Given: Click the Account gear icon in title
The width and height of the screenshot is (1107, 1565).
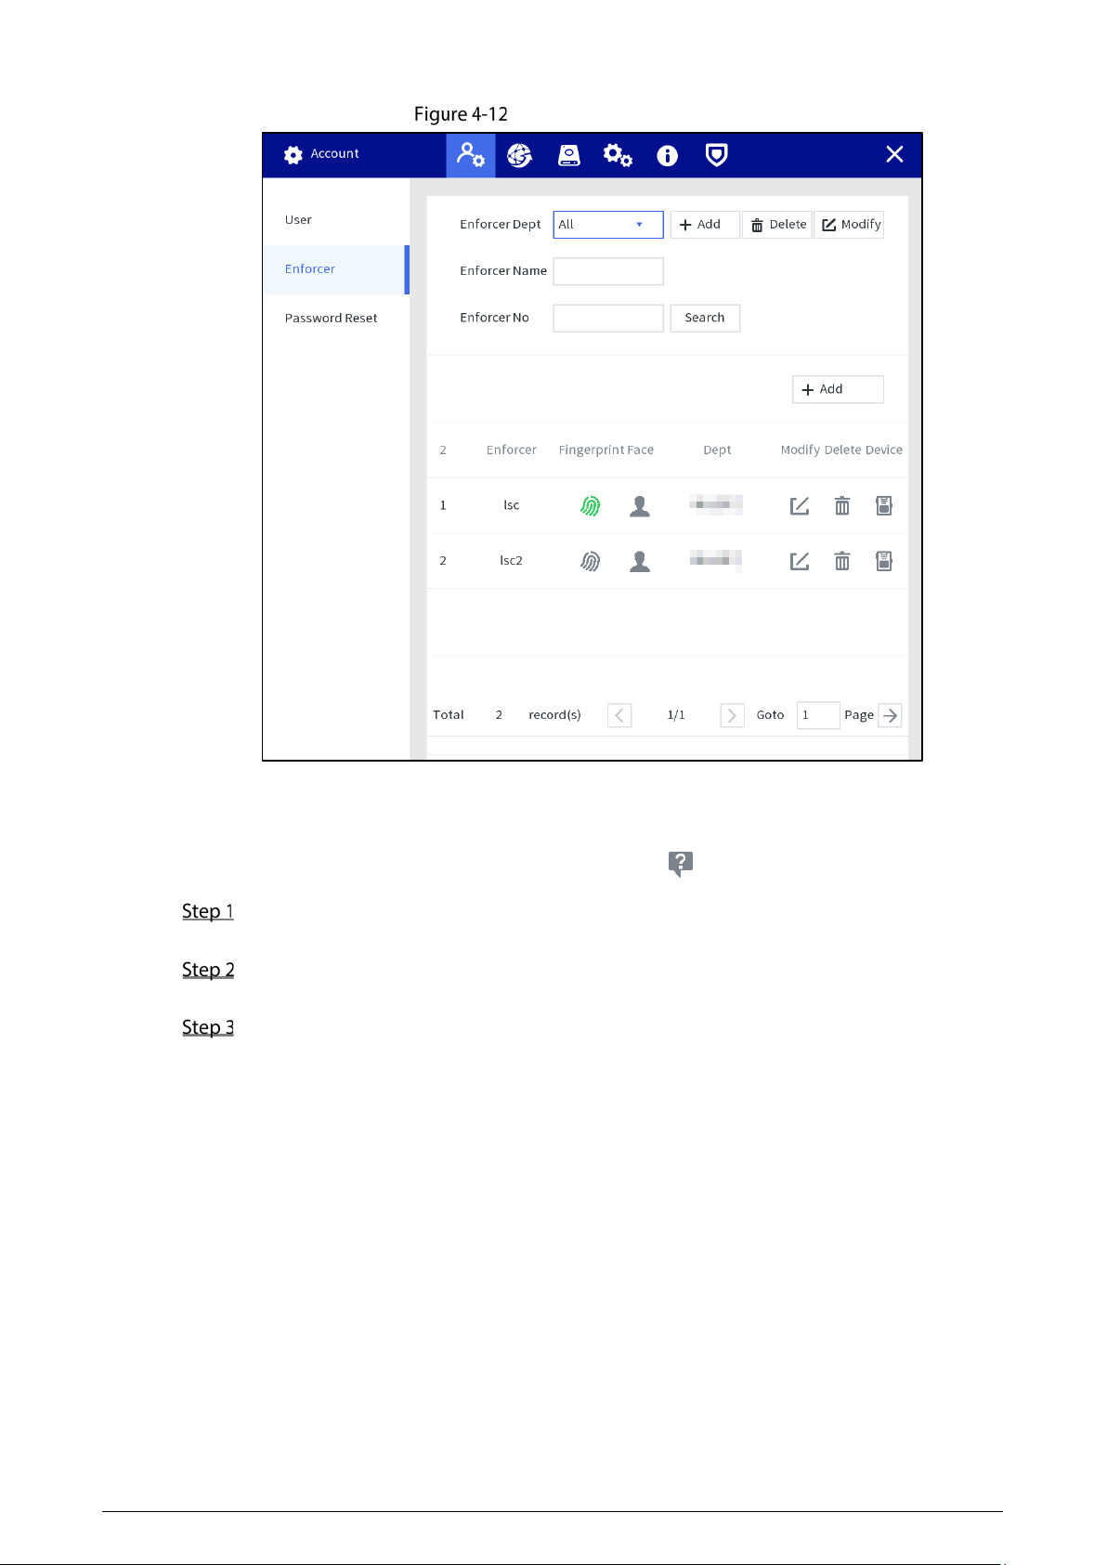Looking at the screenshot, I should coord(293,154).
